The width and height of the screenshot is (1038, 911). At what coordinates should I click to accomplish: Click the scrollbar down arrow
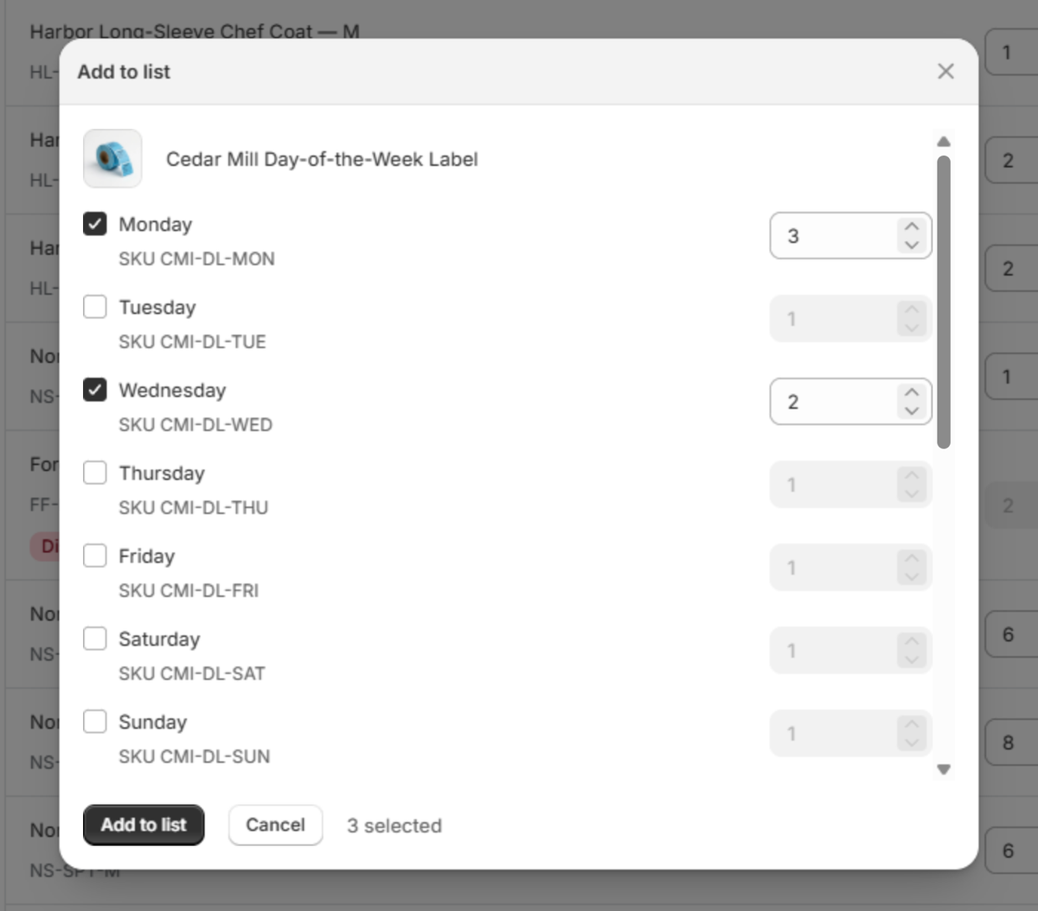pos(944,769)
